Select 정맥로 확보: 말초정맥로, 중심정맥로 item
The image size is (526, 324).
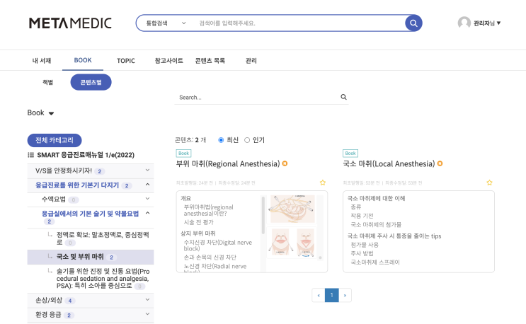(x=91, y=238)
